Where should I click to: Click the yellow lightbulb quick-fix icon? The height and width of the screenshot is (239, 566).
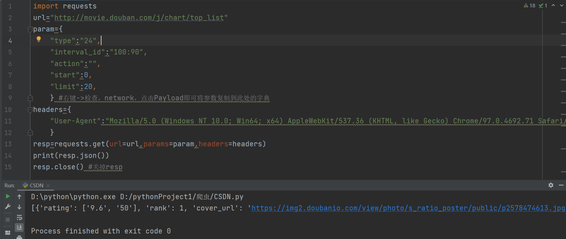coord(39,40)
